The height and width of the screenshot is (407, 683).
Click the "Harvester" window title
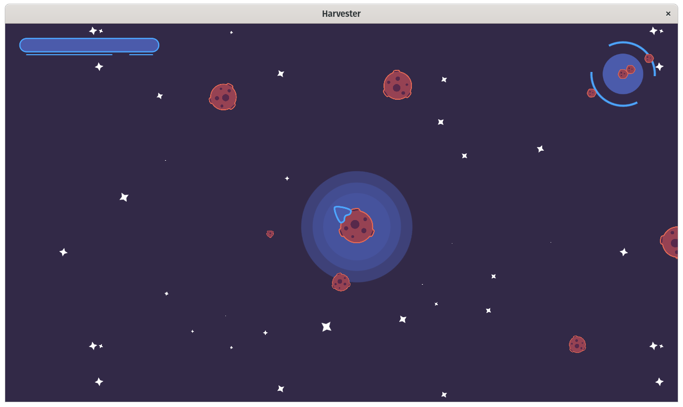coord(341,14)
